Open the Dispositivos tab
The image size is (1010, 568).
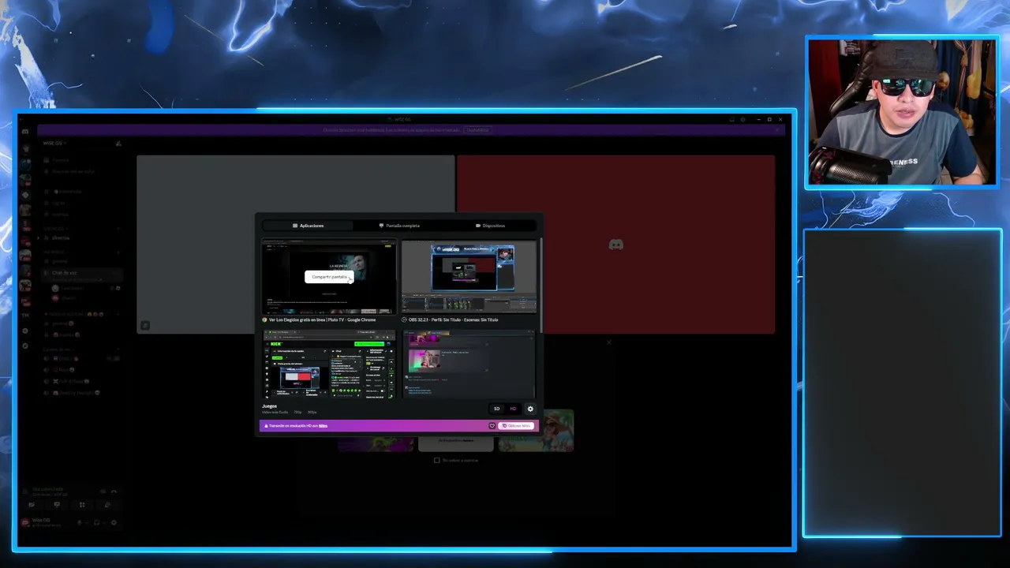490,226
